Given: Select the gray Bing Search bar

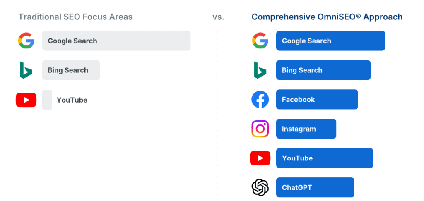Looking at the screenshot, I should [71, 70].
